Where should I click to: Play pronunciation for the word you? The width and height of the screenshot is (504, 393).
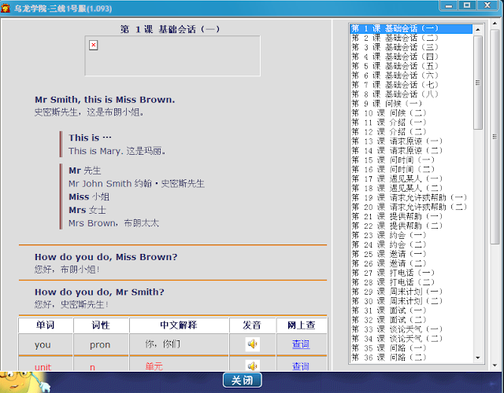pos(252,344)
